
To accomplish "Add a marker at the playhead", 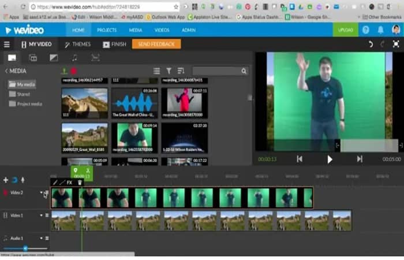I will pyautogui.click(x=76, y=170).
